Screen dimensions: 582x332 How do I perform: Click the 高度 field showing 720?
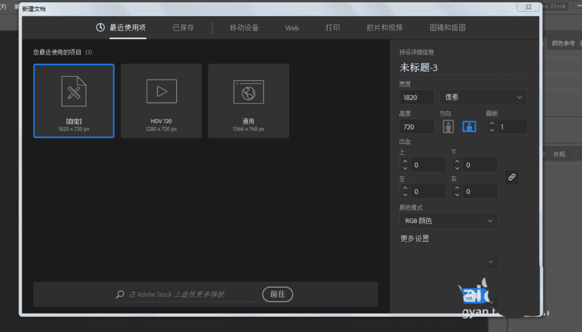pos(417,127)
